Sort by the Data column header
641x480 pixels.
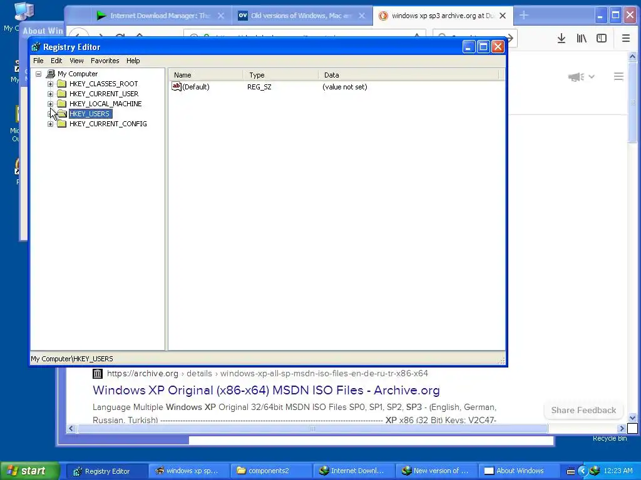[409, 75]
